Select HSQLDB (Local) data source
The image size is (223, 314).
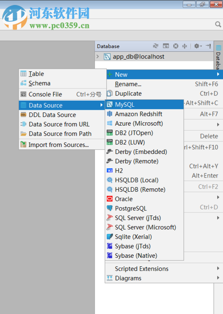pos(145,180)
